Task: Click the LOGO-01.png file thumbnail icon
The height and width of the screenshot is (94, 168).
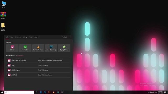Action: (x=9, y=70)
